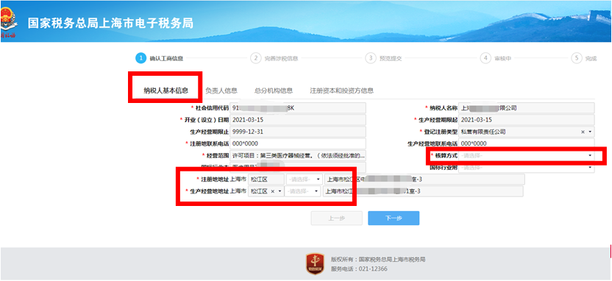The image size is (612, 281).
Task: Click header title 国家税务总局上海市电子税务局
Action: pyautogui.click(x=110, y=23)
